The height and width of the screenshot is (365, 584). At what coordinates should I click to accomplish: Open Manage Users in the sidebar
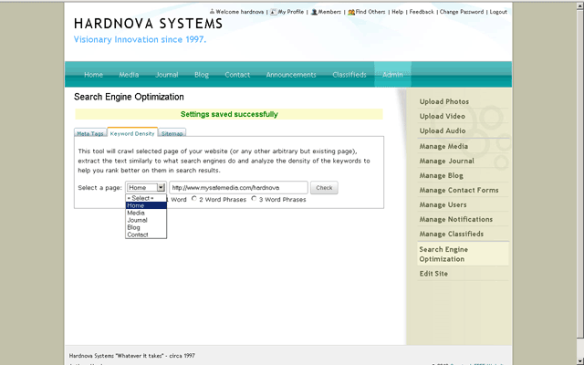pyautogui.click(x=443, y=204)
